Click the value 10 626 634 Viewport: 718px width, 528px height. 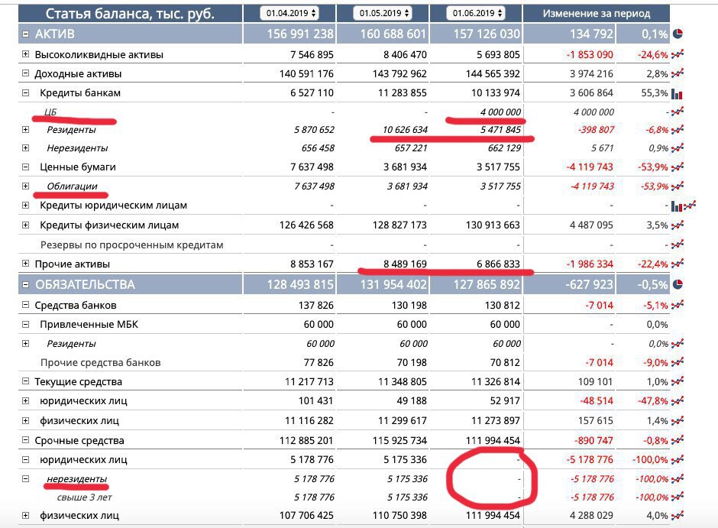pos(405,130)
